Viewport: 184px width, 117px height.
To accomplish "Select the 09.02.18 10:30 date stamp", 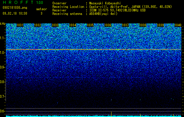I will tap(15, 13).
